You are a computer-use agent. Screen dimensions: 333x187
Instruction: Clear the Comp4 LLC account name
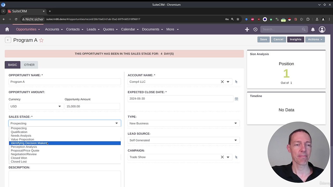pyautogui.click(x=222, y=82)
